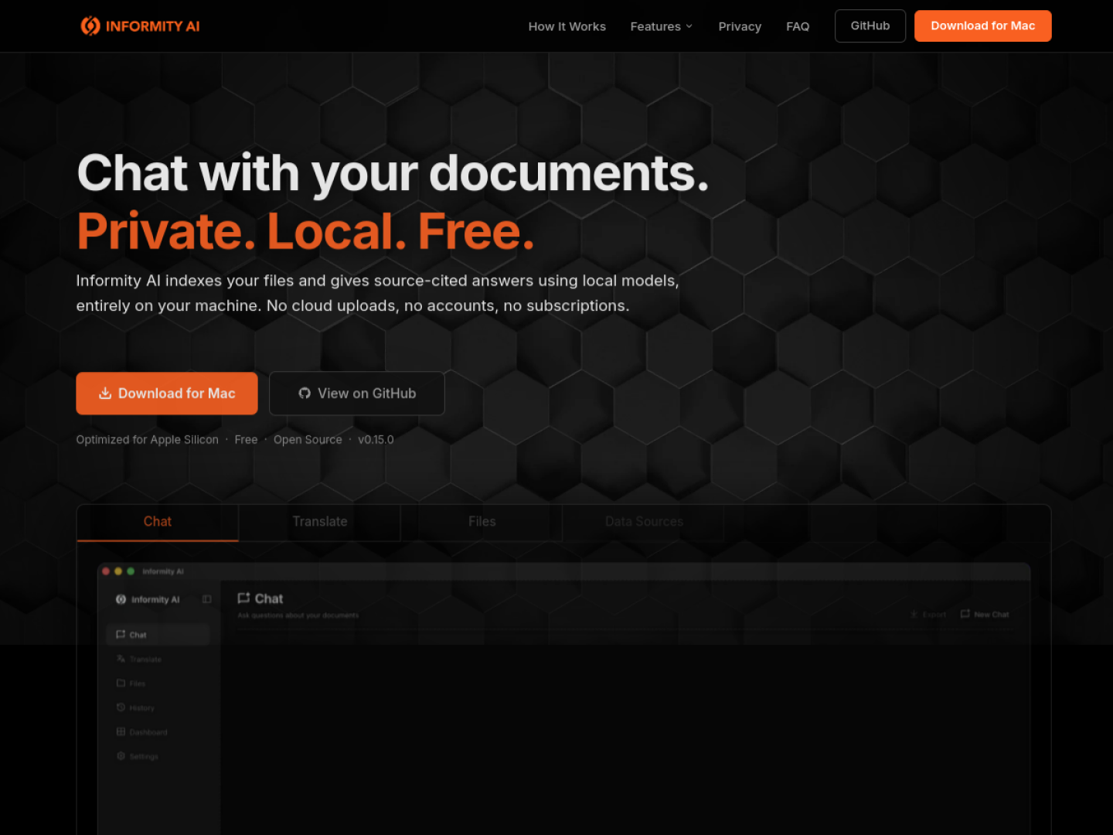Click the navbar Download for Mac button
Screen dimensions: 1113x835
coord(983,26)
